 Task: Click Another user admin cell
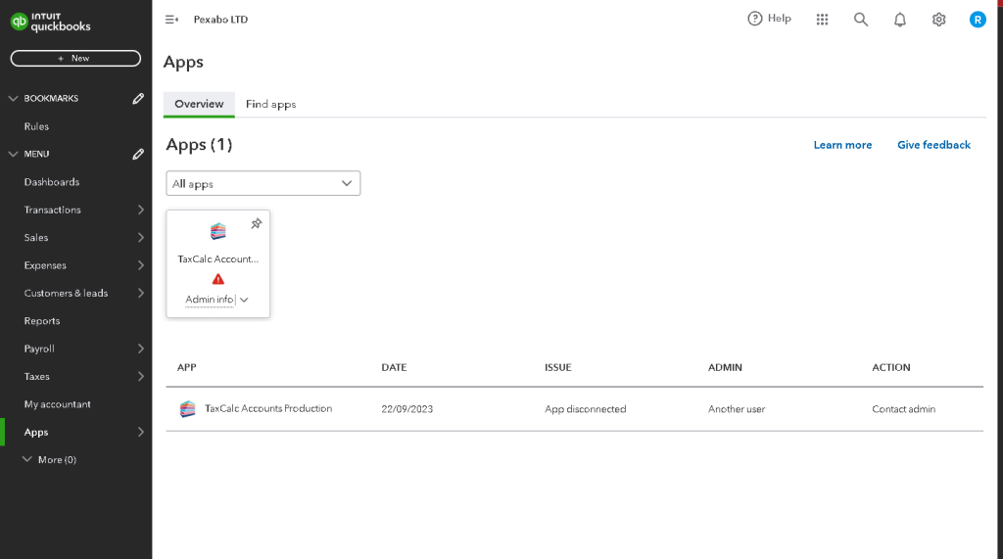pos(737,409)
